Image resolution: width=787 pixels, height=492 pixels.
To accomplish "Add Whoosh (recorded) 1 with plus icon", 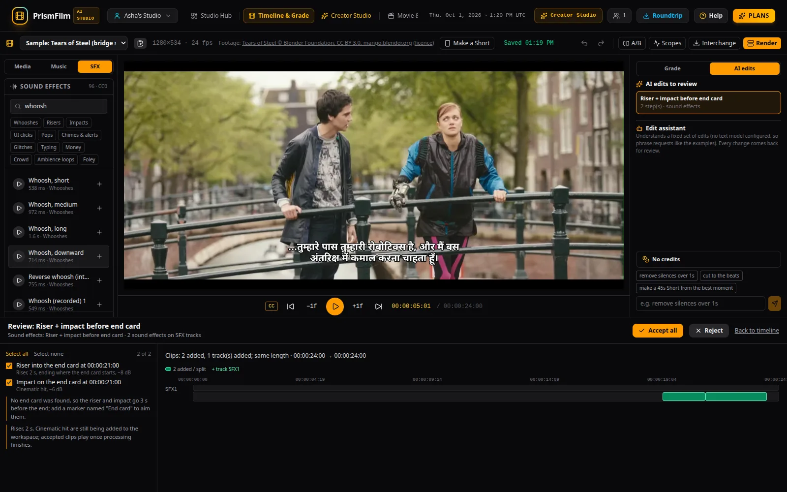I will [x=99, y=305].
